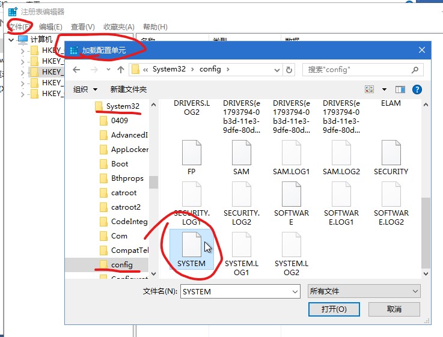Image resolution: width=443 pixels, height=337 pixels.
Task: Select the SOFTWARE file icon
Action: (x=292, y=194)
